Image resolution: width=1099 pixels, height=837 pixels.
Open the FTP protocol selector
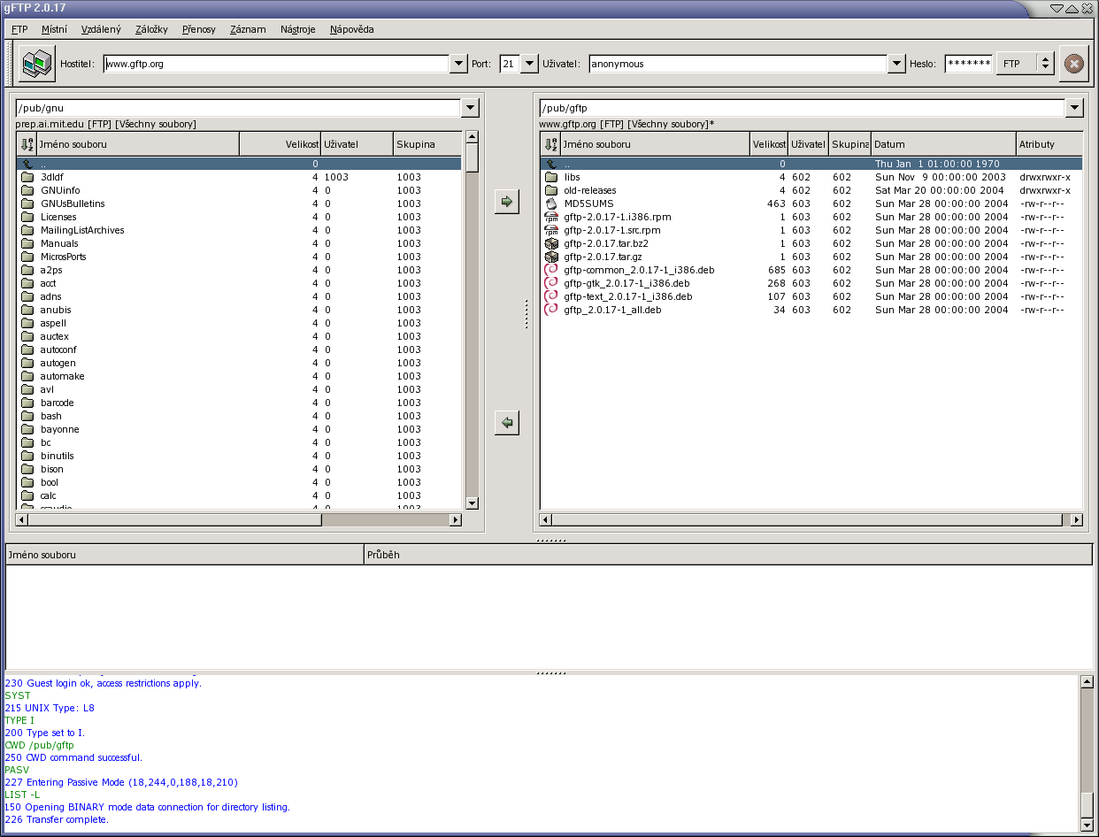[x=1025, y=64]
